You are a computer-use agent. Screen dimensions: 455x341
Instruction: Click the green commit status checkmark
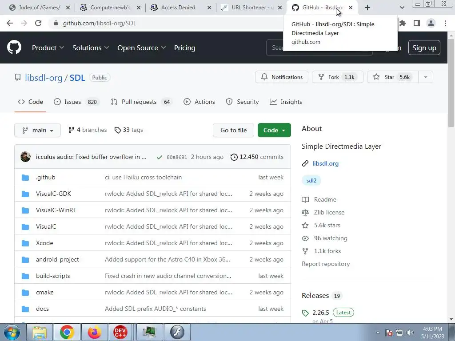click(160, 157)
